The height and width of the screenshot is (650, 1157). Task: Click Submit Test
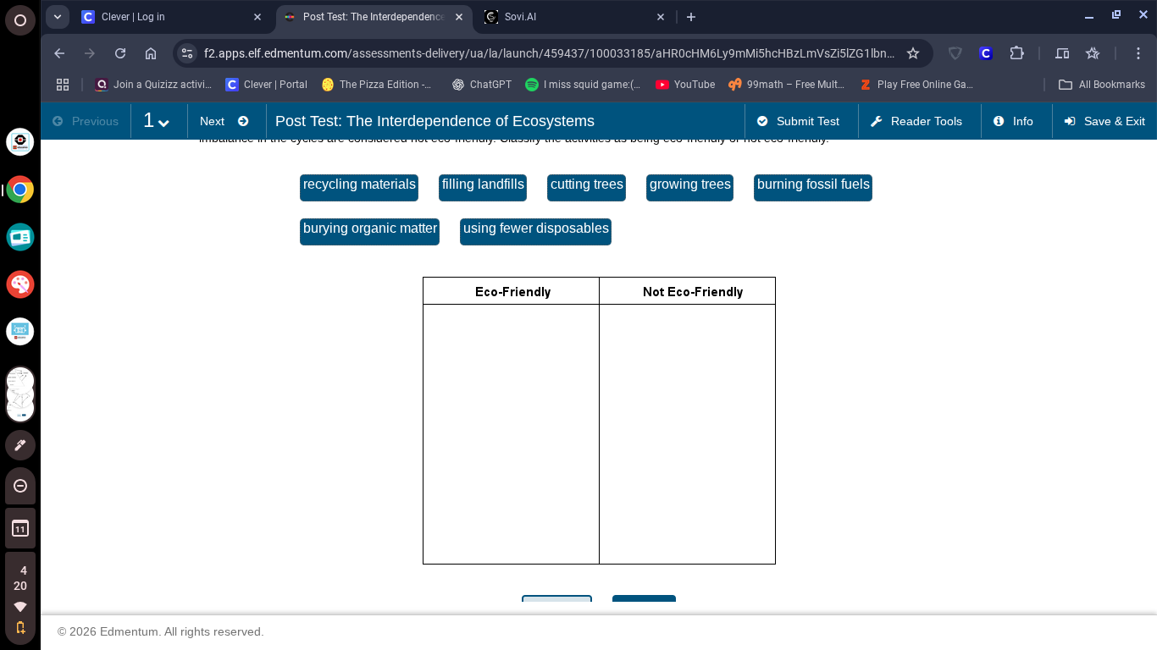click(799, 121)
